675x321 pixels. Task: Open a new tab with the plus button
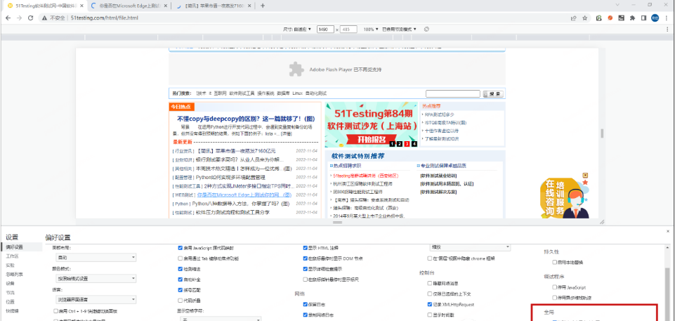pyautogui.click(x=263, y=6)
